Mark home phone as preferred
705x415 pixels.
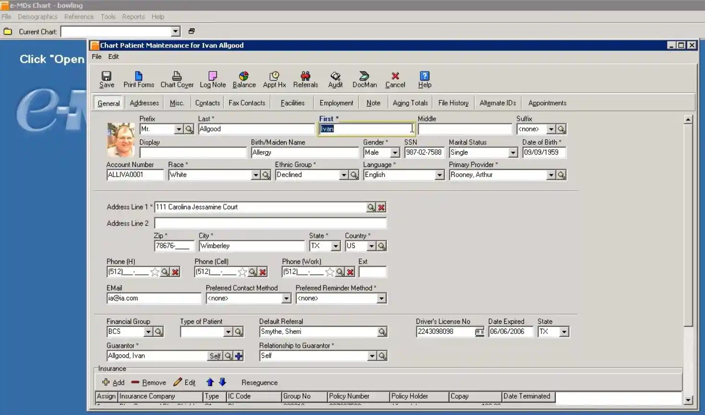pos(154,272)
